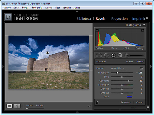Select the Crop overlay tool
Screen dimensions: 154x115
(x=99, y=55)
